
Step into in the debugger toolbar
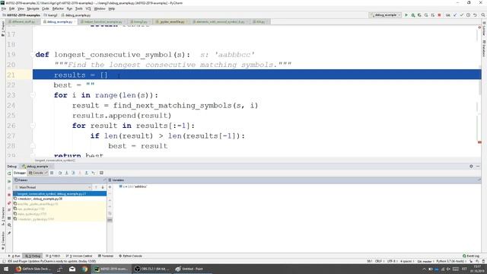[x=66, y=173]
